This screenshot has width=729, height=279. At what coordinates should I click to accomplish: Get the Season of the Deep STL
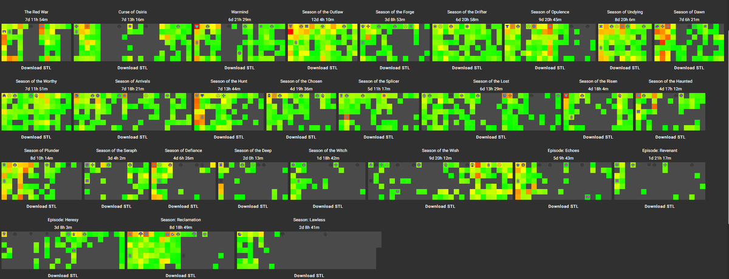pyautogui.click(x=253, y=206)
